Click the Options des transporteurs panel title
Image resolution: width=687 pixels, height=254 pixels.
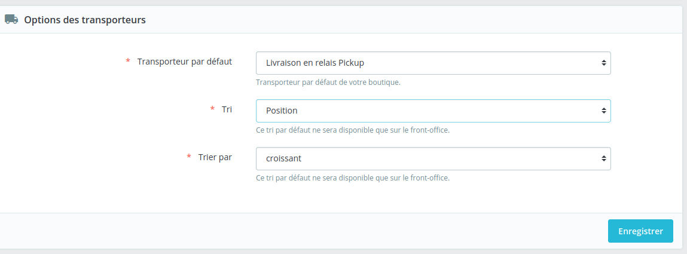85,20
